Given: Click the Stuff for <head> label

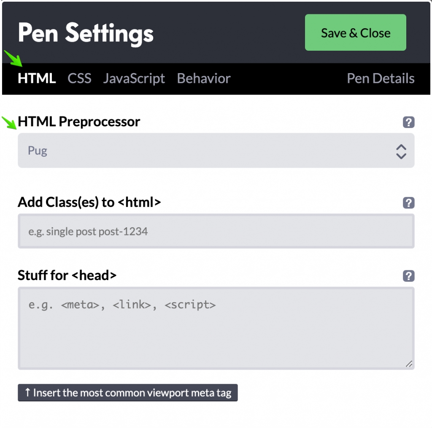Looking at the screenshot, I should click(67, 275).
